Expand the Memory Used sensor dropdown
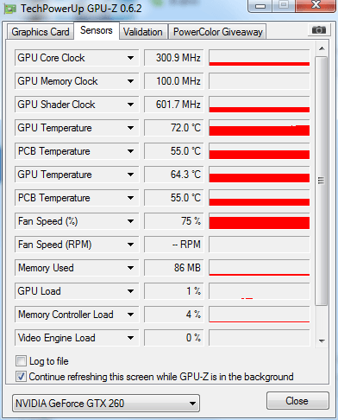 pos(130,268)
